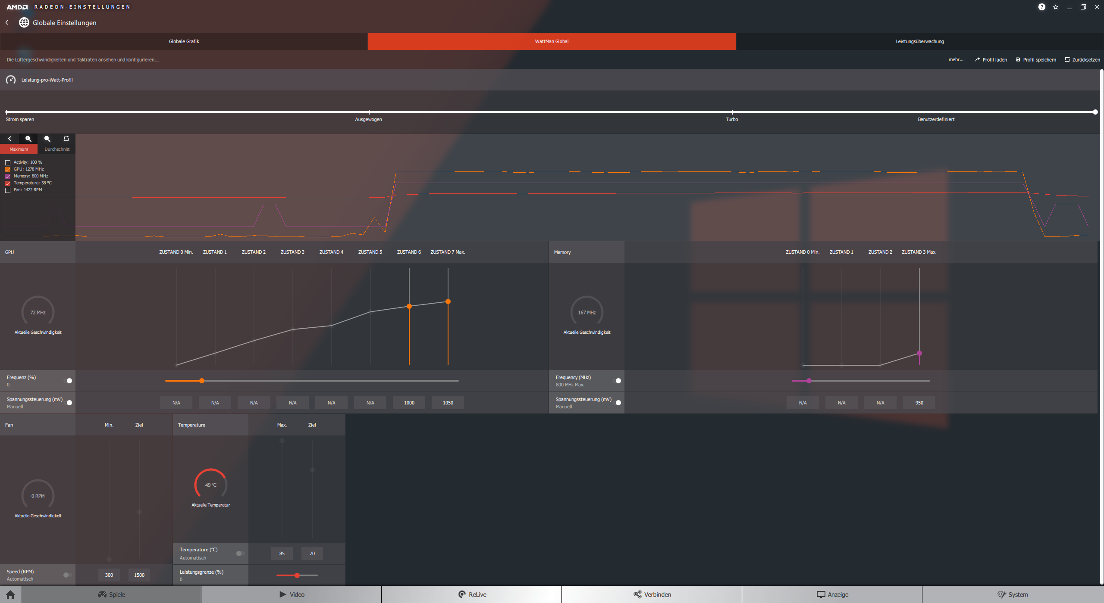
Task: Uncheck the GPU 1278 MHz legend checkbox
Action: (8, 169)
